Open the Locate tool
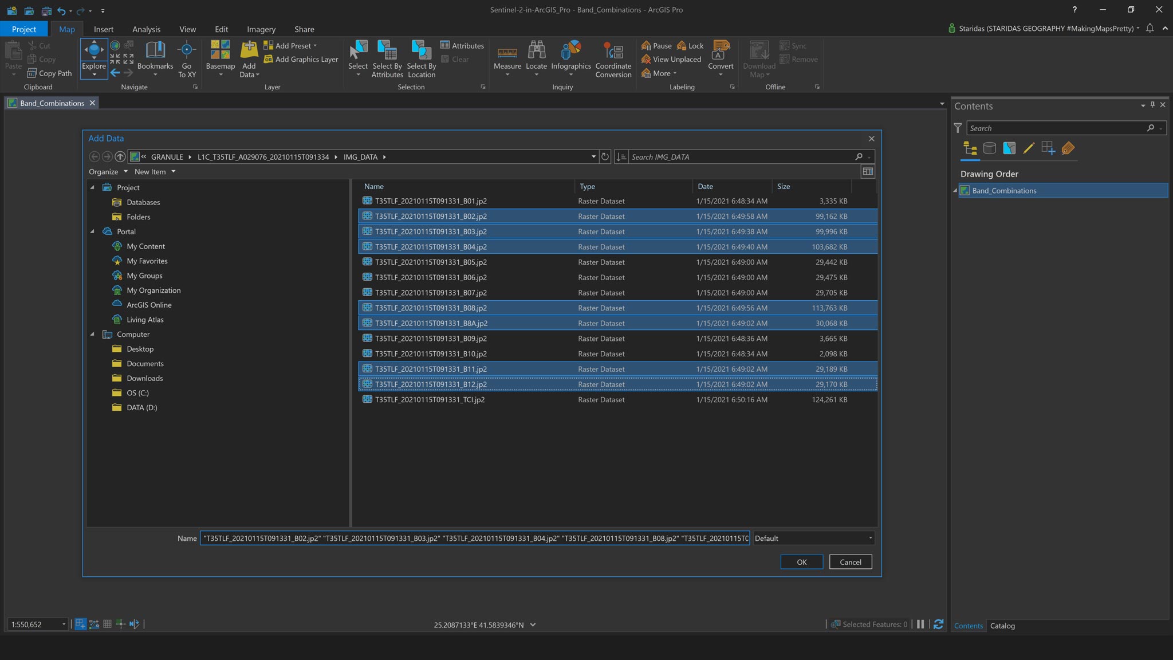This screenshot has width=1173, height=660. click(x=536, y=58)
